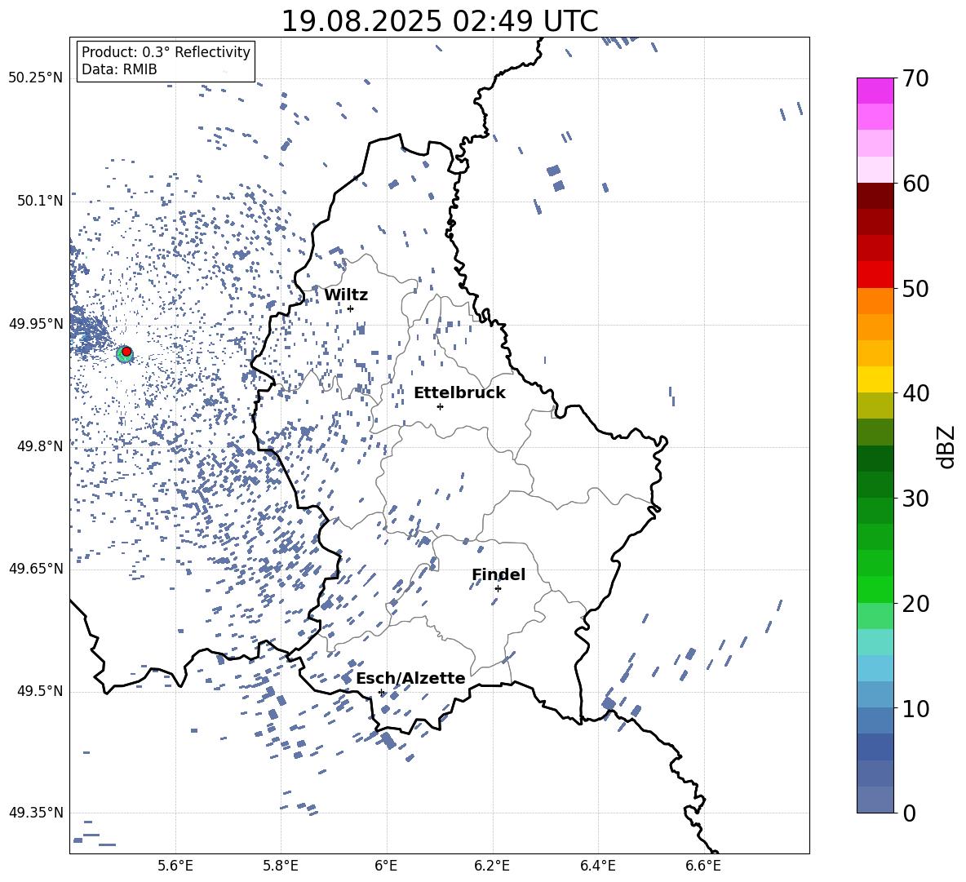
Task: Click the Esch/Alzette city label
Action: click(410, 678)
